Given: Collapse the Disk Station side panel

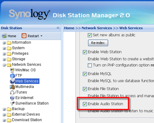Looking at the screenshot, I should coord(58,28).
